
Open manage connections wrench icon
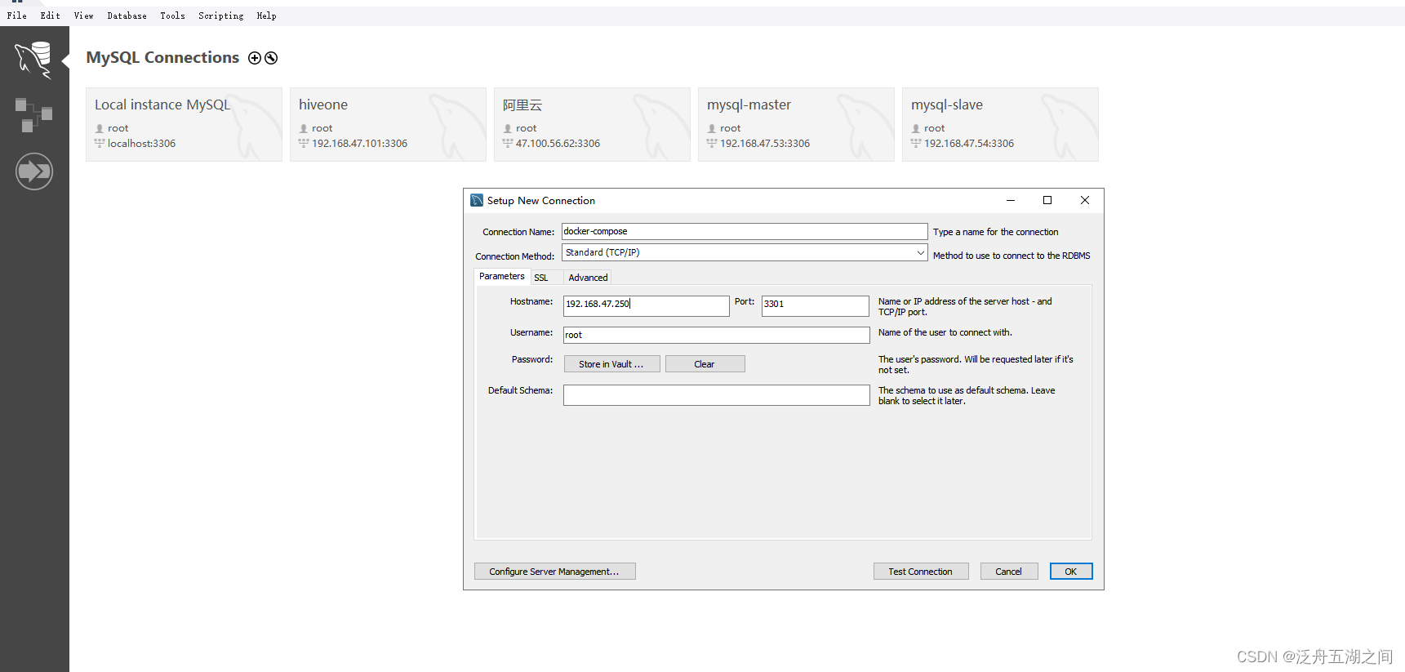[x=271, y=58]
